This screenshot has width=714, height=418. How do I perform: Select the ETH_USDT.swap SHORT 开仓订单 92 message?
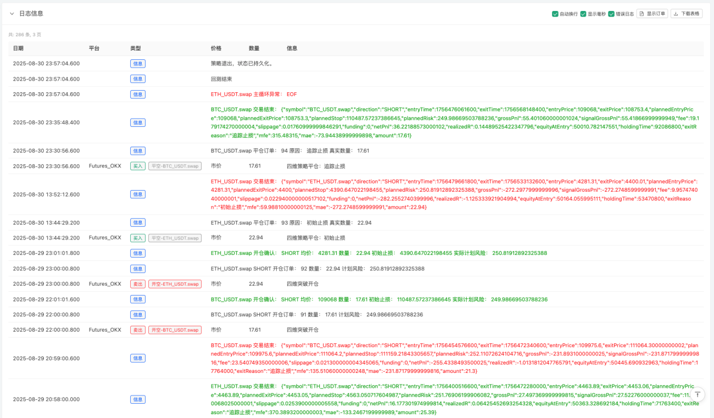[x=317, y=269]
